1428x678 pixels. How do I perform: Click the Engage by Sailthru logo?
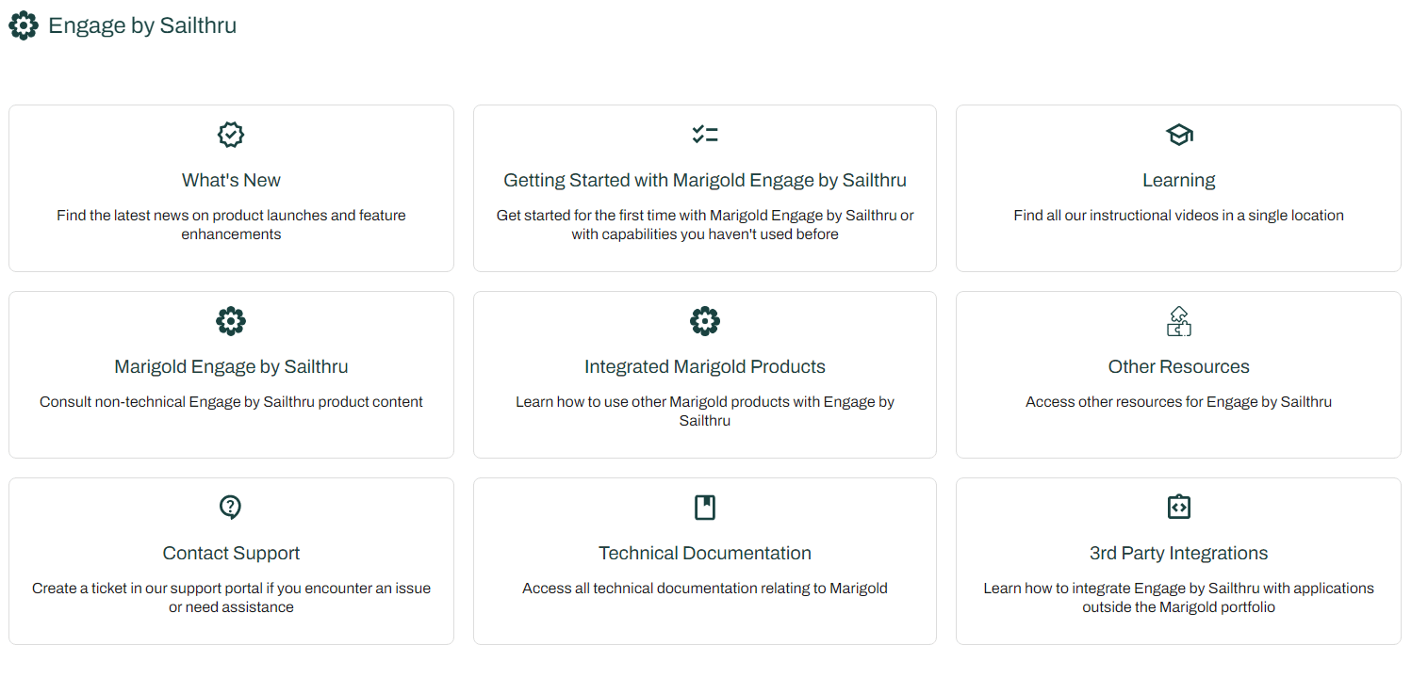pos(23,24)
